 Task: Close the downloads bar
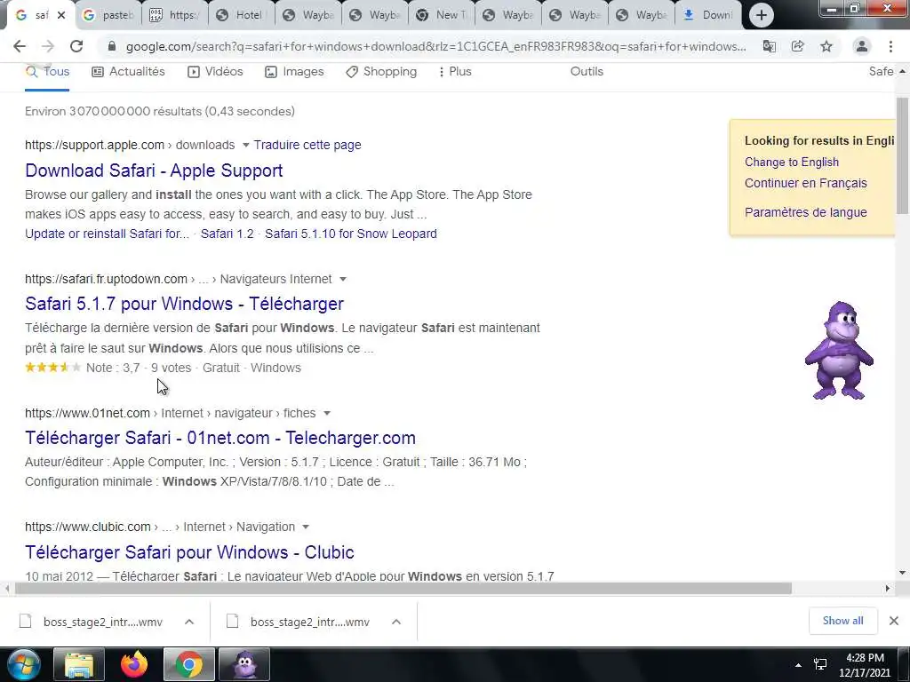click(x=894, y=621)
